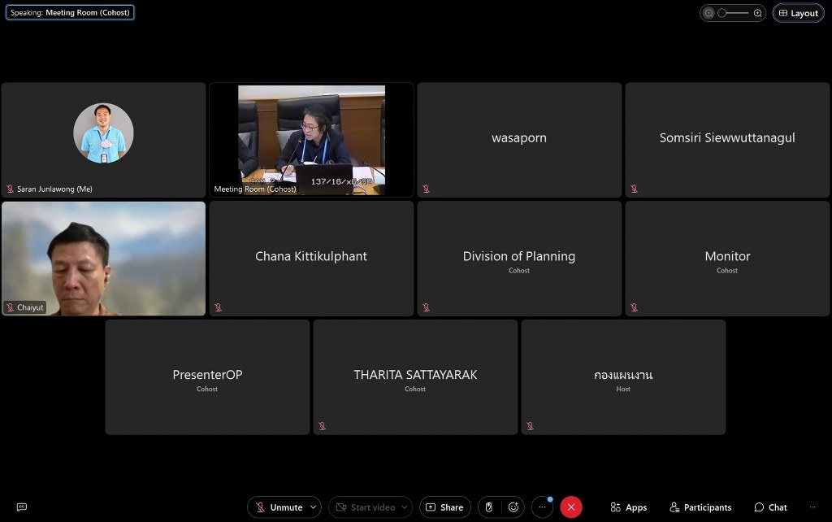The height and width of the screenshot is (522, 832).
Task: Open the Chat panel
Action: 770,507
